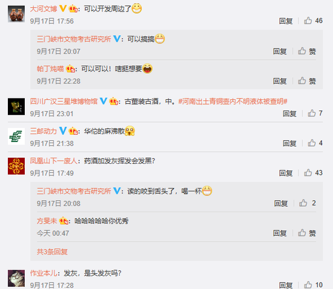Like 三邮动力's comment about 华佗的麻沸散
The image size is (333, 289).
pyautogui.click(x=315, y=143)
